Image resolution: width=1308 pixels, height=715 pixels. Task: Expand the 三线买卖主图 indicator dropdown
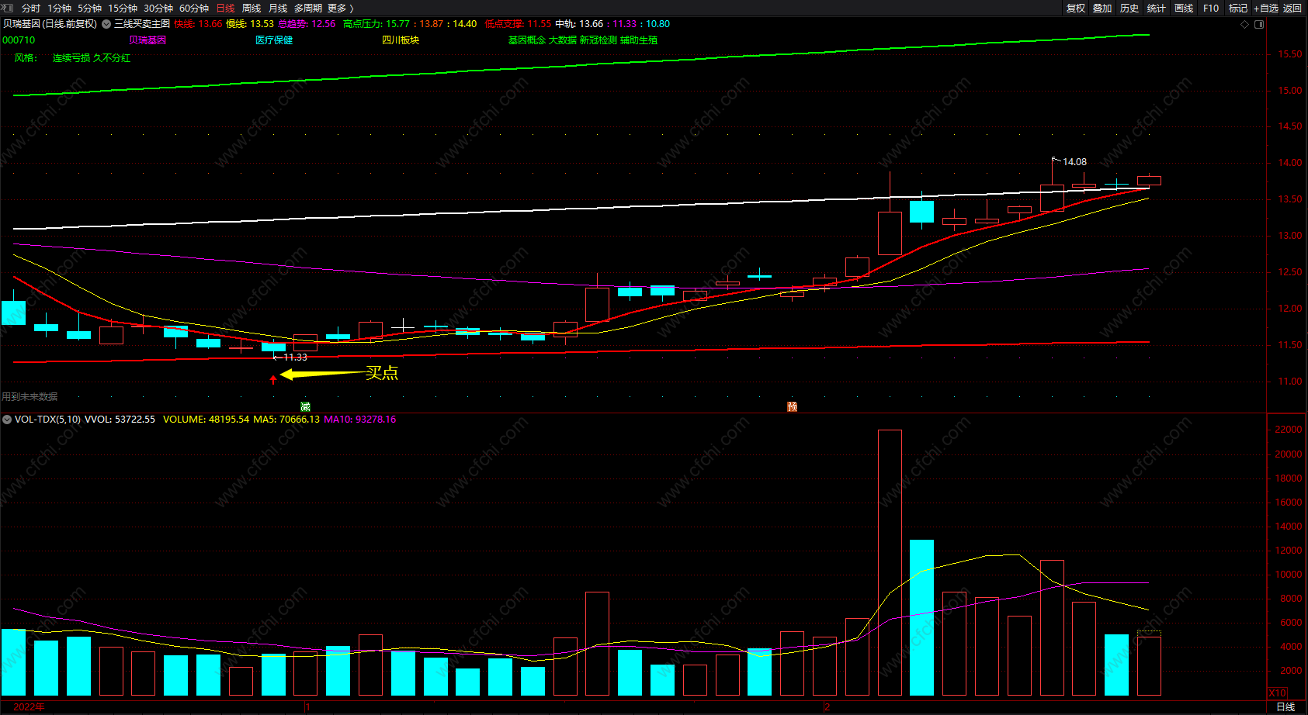pos(106,24)
